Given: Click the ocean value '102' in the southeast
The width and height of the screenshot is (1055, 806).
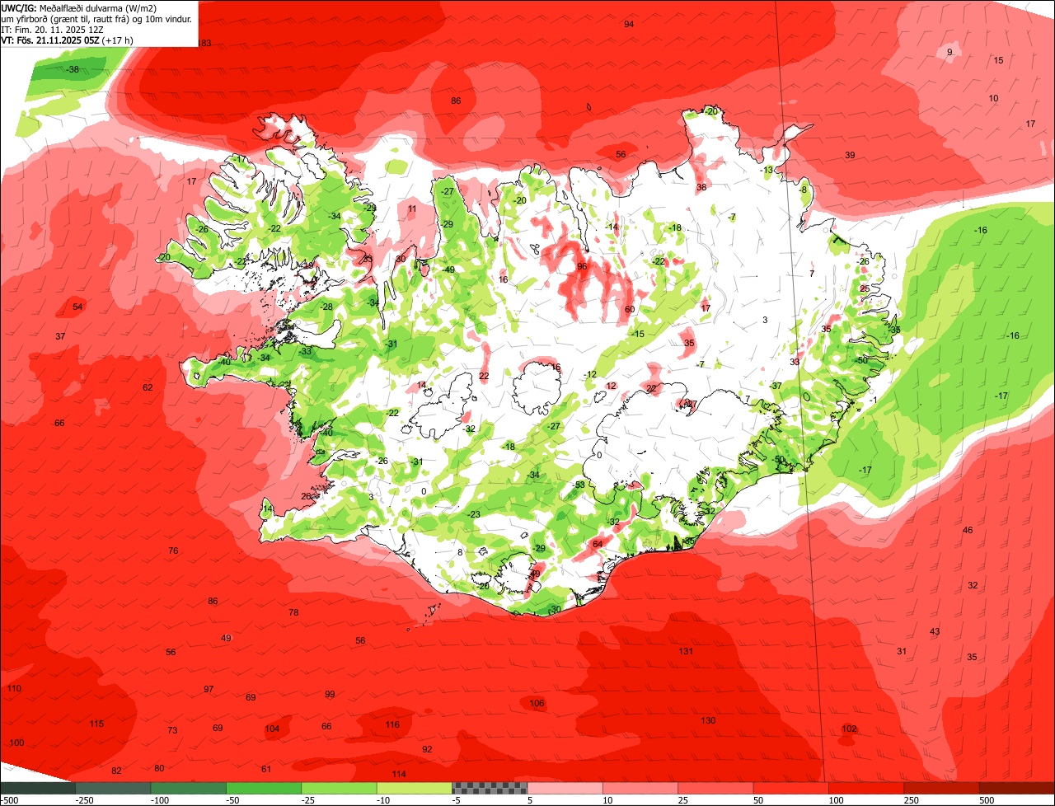Looking at the screenshot, I should coord(850,729).
